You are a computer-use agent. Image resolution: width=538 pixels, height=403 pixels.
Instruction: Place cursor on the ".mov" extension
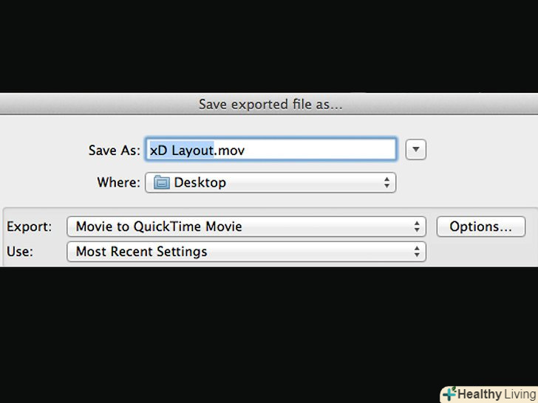(x=230, y=150)
